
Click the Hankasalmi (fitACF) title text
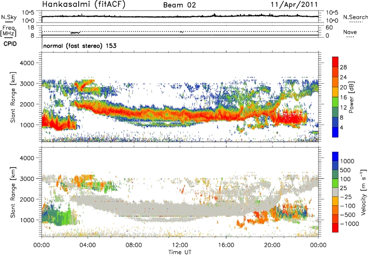point(84,5)
